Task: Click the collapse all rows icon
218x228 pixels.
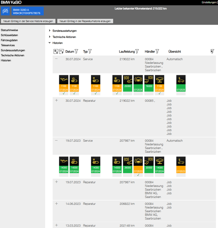Action: coord(61,51)
